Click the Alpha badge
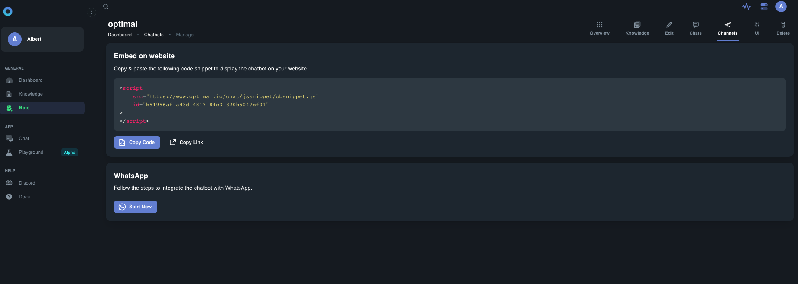Screen dimensions: 798x284 (69, 153)
